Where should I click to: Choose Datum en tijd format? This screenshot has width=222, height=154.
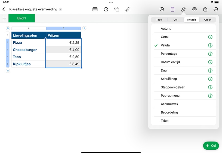(x=183, y=62)
